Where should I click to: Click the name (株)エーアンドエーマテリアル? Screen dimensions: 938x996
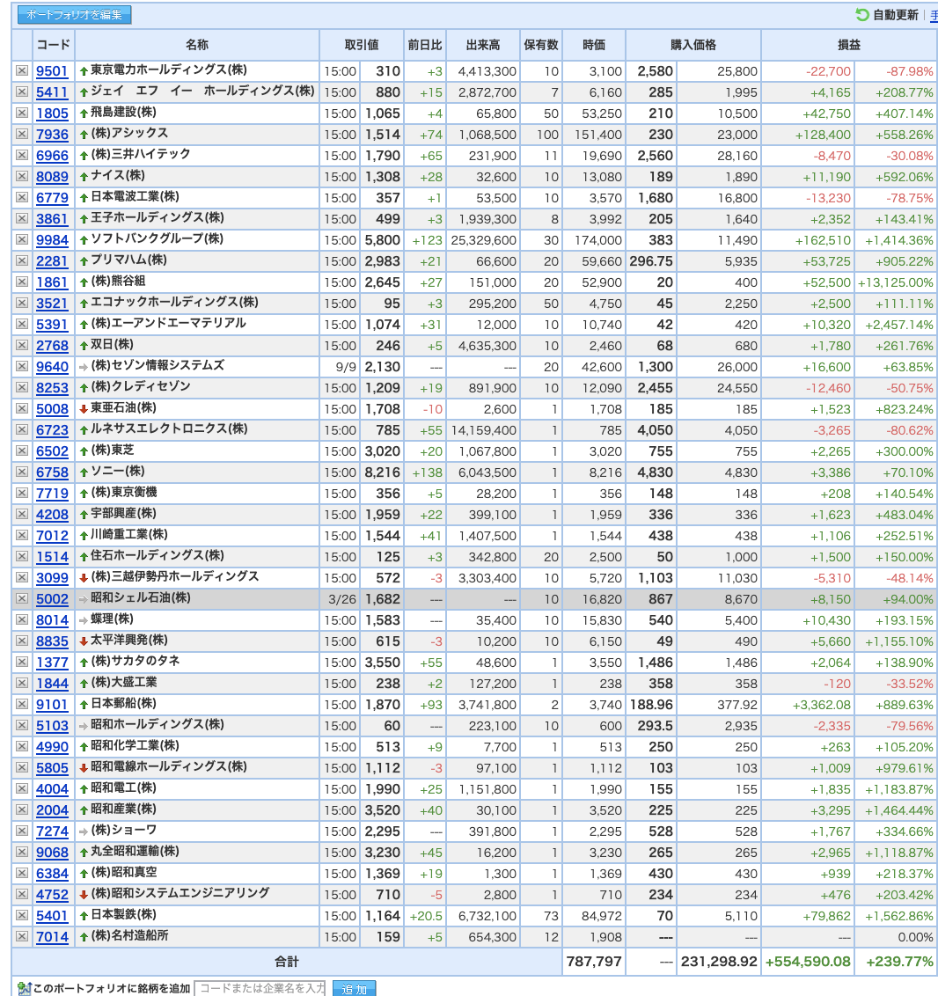point(168,323)
